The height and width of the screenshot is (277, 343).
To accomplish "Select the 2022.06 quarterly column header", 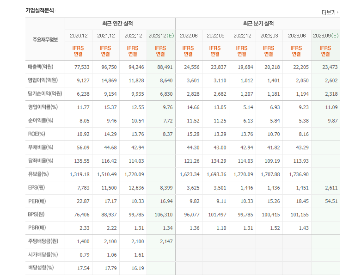I will click(189, 36).
